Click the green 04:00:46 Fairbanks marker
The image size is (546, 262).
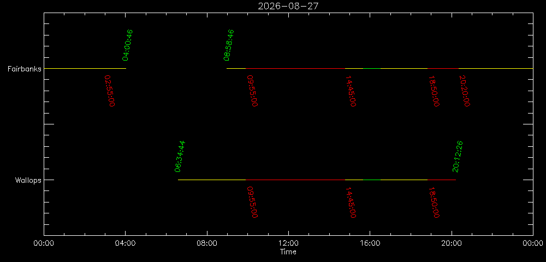tap(127, 45)
